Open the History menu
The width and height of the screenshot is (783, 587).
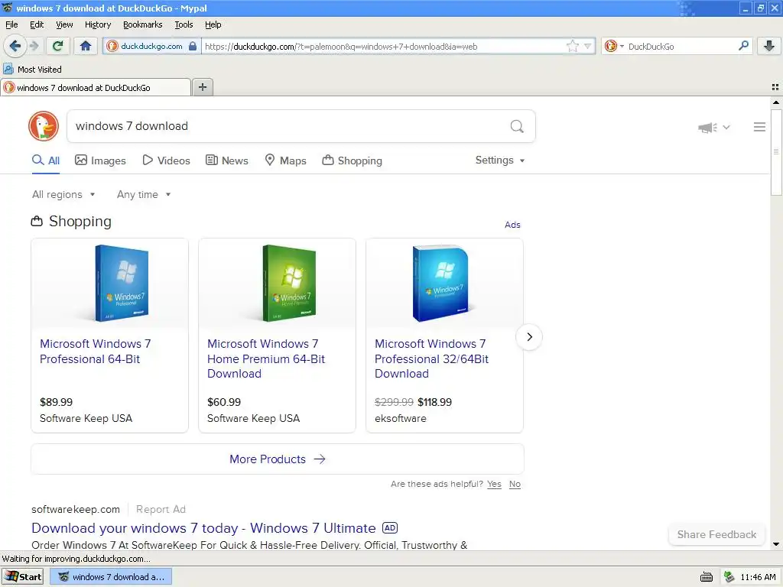pyautogui.click(x=98, y=24)
